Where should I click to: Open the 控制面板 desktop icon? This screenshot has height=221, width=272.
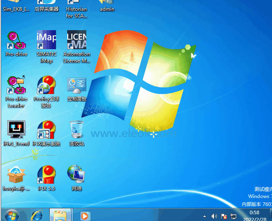[77, 89]
